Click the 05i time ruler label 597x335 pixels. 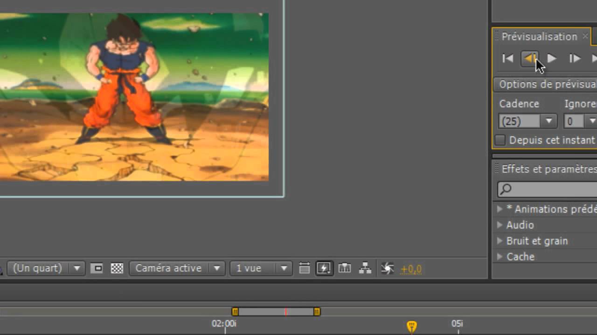coord(457,324)
